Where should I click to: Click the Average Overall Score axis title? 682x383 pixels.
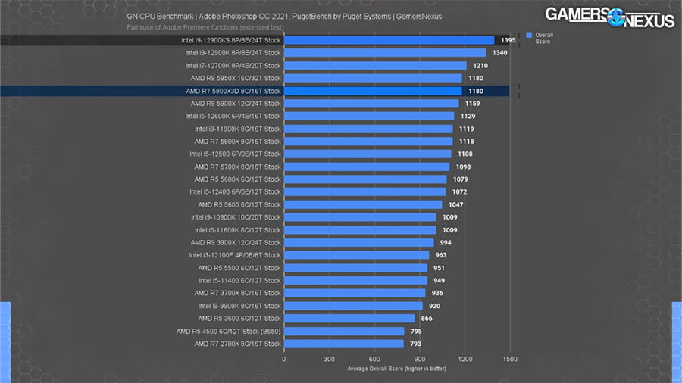pos(397,369)
